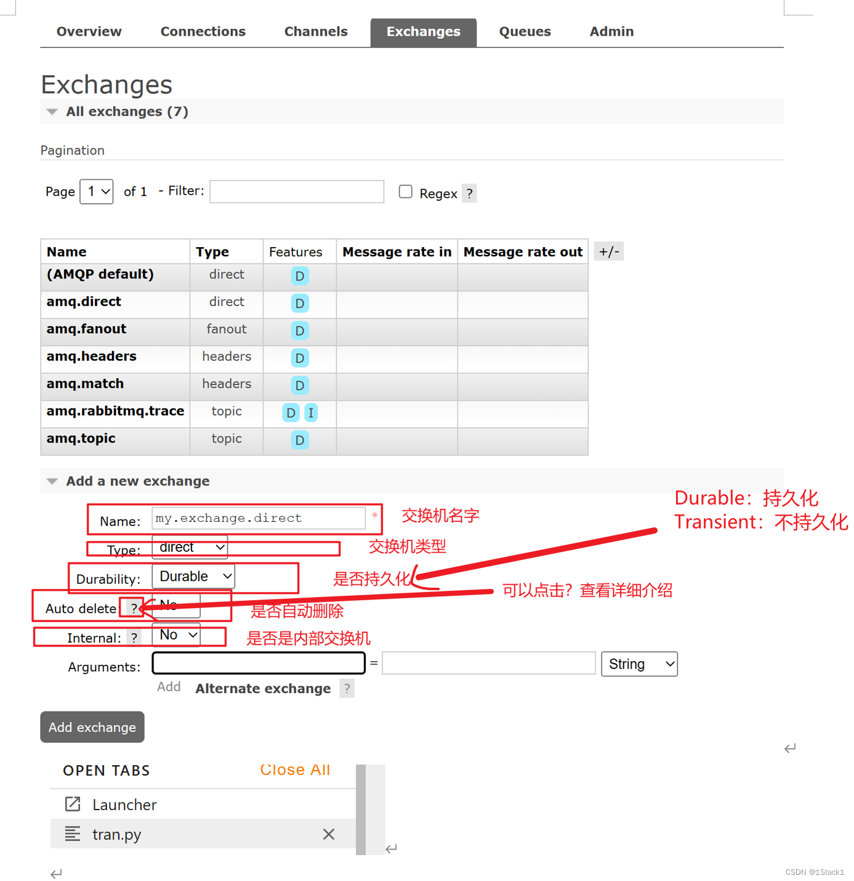This screenshot has height=881, width=854.
Task: Open the amq.fanout exchange
Action: coord(86,329)
